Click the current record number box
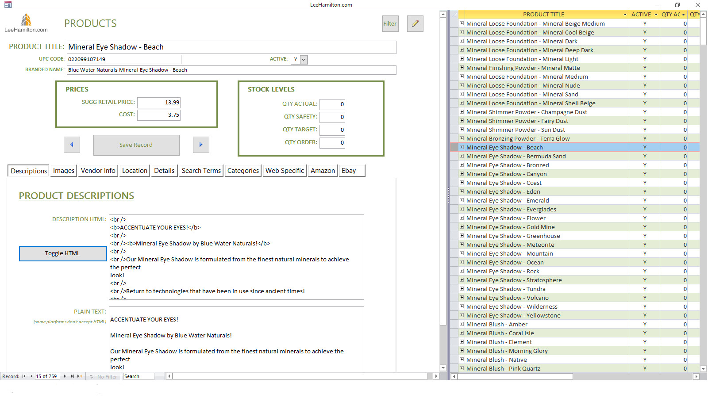Screen dimensions: 708x398 [48, 376]
